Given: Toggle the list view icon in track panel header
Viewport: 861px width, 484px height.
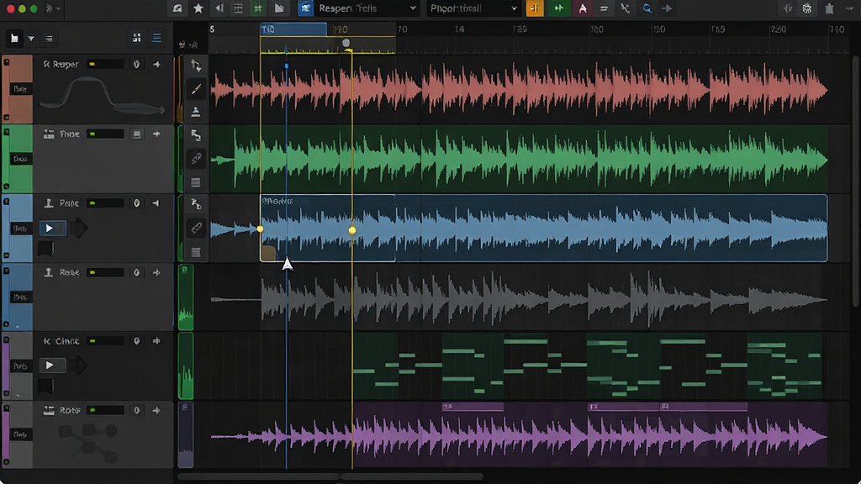Looking at the screenshot, I should pyautogui.click(x=156, y=38).
